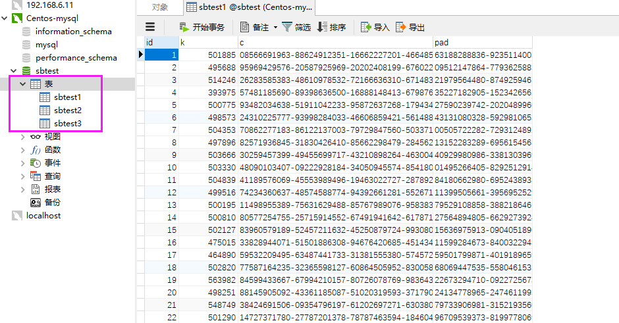Switch to the 对象 tab

[160, 7]
